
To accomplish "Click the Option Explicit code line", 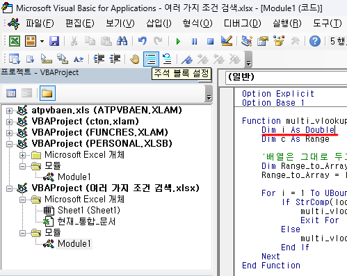I will tap(278, 94).
